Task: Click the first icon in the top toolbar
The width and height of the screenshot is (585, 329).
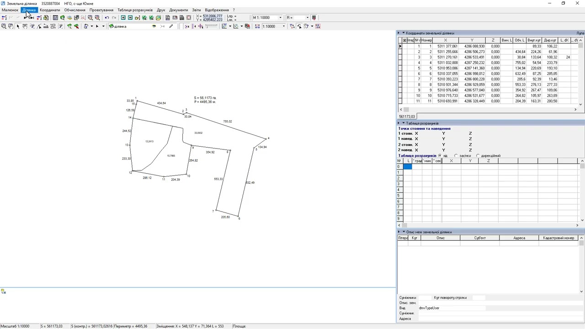Action: pos(4,18)
